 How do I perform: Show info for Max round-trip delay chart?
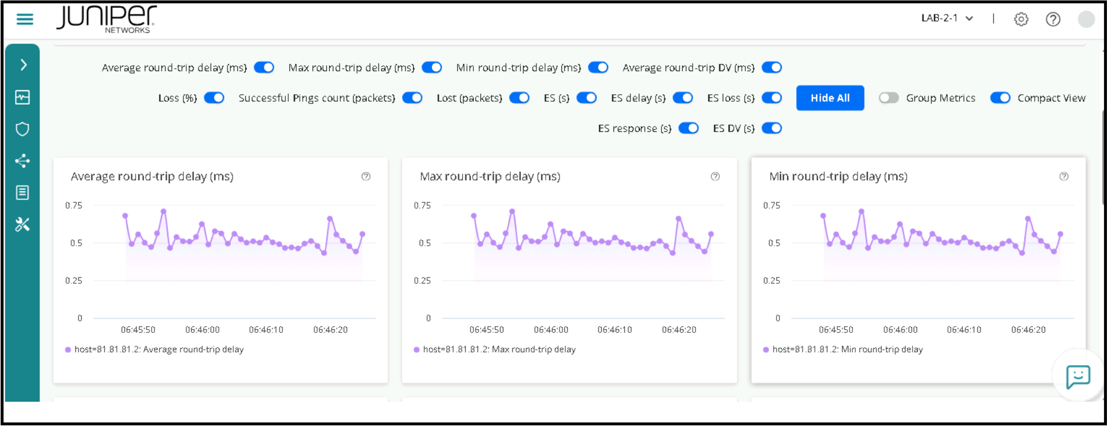tap(715, 176)
